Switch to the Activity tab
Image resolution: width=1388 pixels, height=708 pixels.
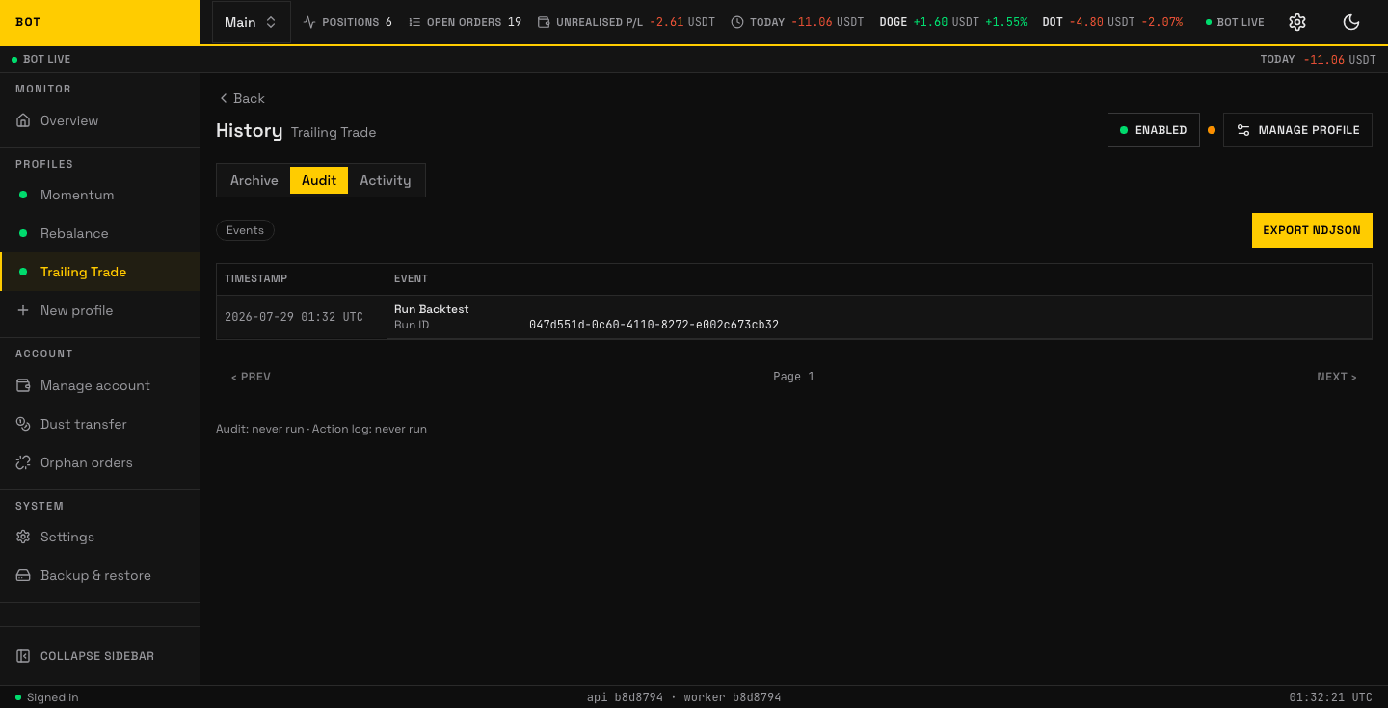coord(386,180)
